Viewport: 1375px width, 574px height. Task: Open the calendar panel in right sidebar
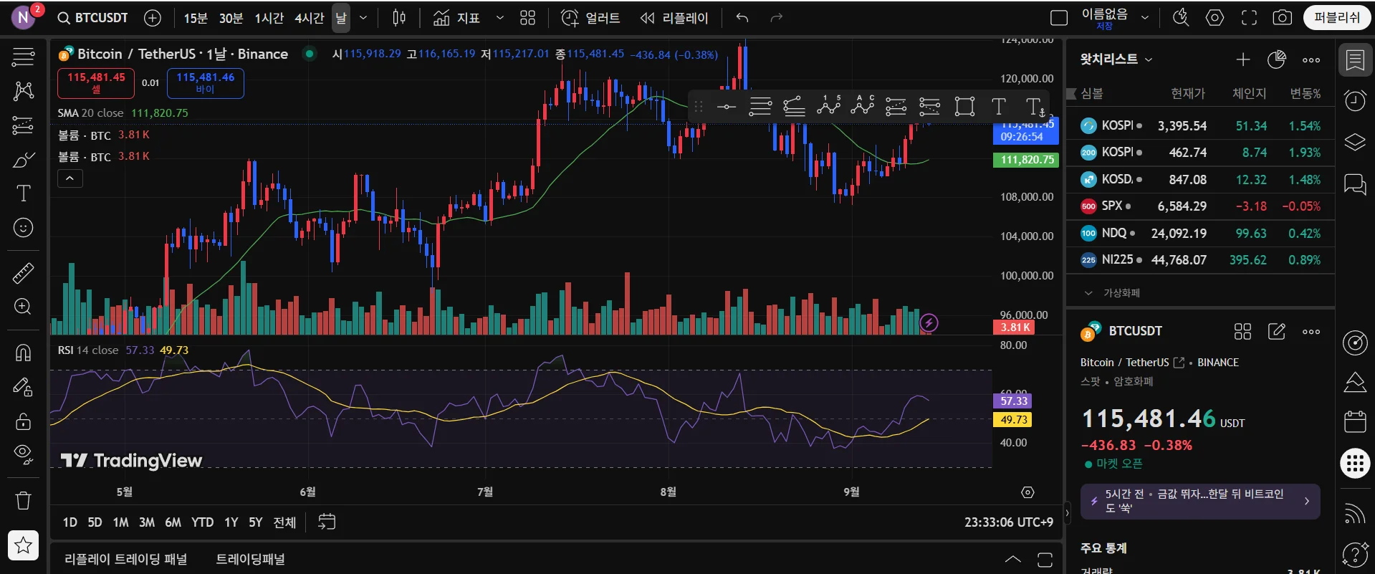pos(1355,421)
